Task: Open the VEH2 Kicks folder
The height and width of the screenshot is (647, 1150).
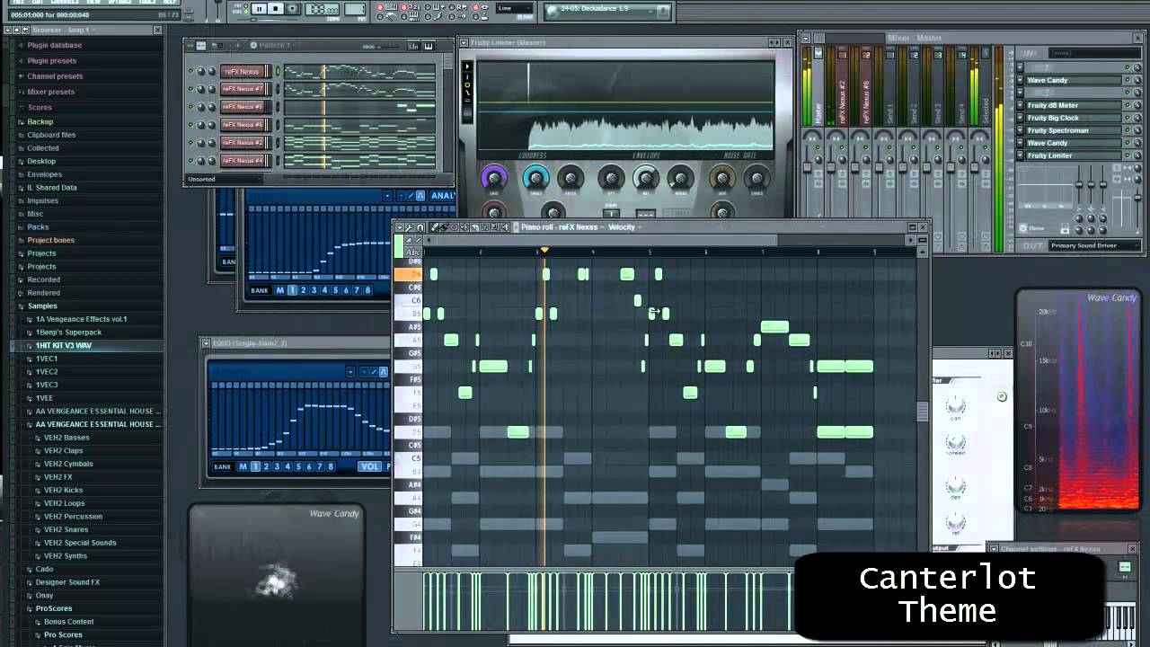Action: click(63, 491)
